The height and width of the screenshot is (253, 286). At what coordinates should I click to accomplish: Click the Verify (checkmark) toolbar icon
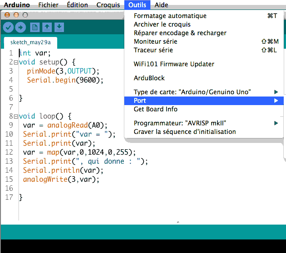pyautogui.click(x=8, y=28)
